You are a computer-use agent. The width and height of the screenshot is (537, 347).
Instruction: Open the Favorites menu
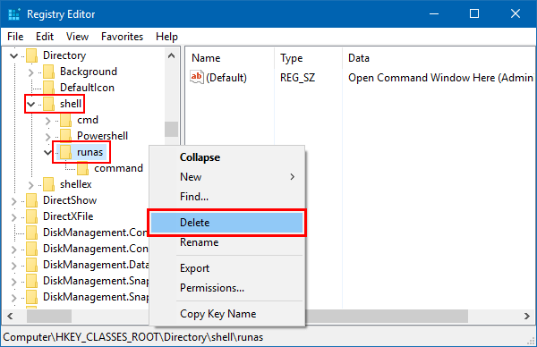tap(123, 37)
